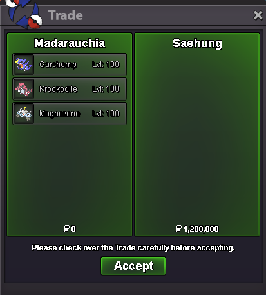This screenshot has width=266, height=295.
Task: Click the Krookodile sprite icon
Action: click(x=24, y=89)
